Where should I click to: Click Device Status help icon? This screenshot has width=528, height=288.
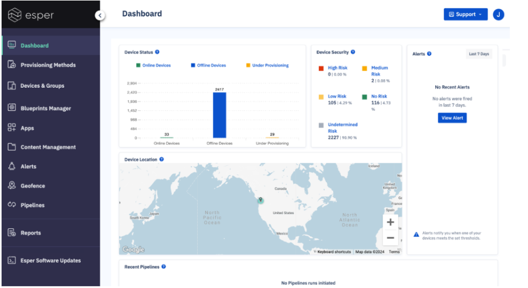pyautogui.click(x=157, y=52)
